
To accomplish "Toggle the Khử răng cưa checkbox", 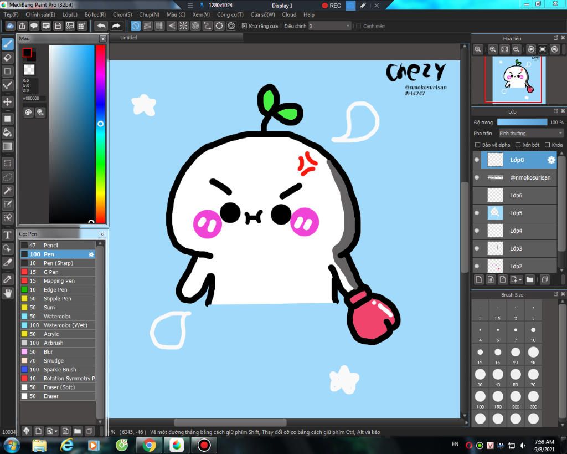I will click(x=244, y=26).
